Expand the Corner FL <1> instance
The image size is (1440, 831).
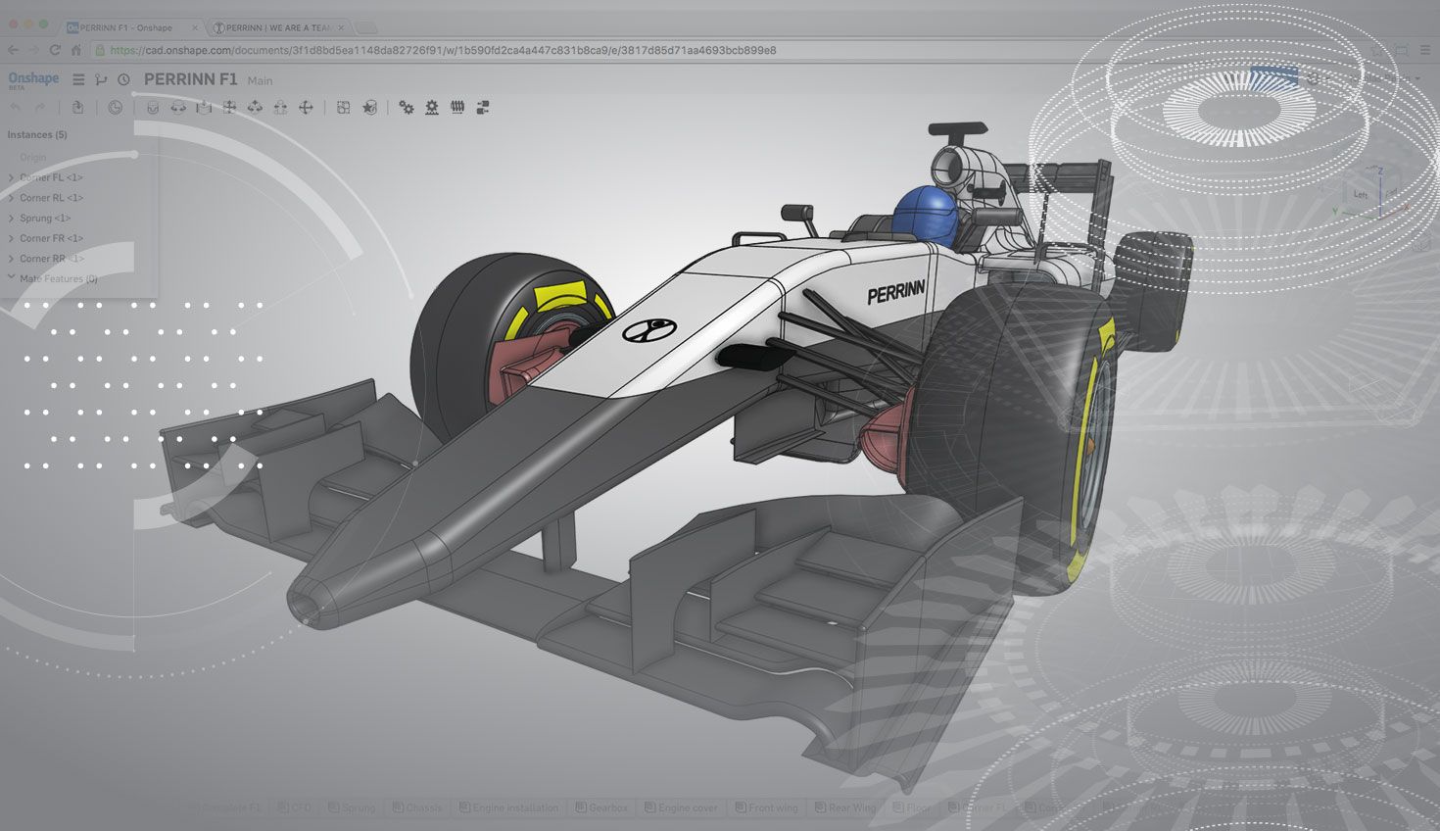tap(11, 177)
